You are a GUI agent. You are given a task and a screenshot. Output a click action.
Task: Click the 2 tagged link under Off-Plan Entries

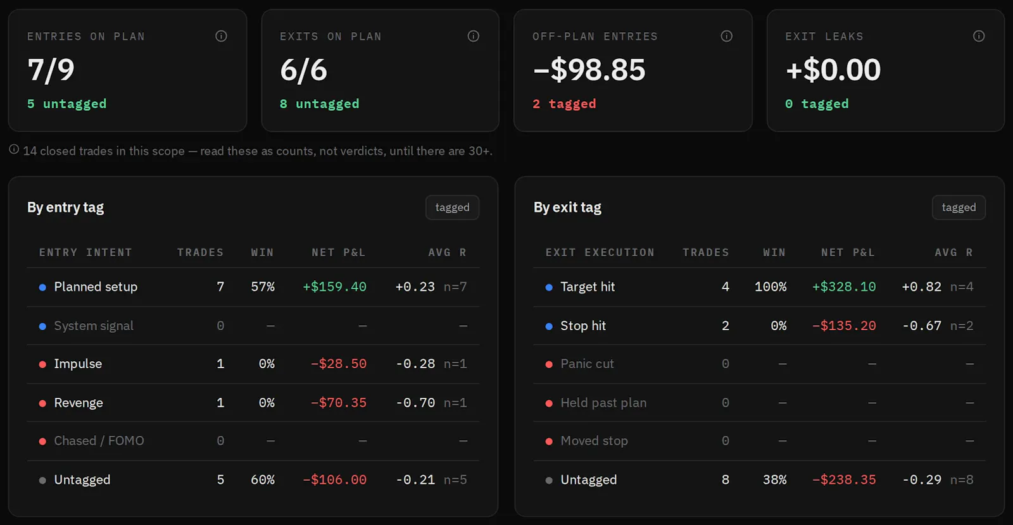(x=564, y=104)
